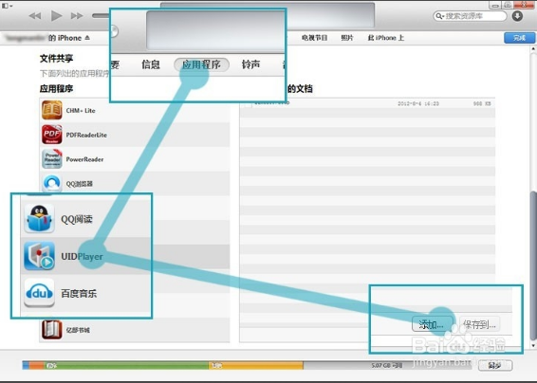This screenshot has width=537, height=383.
Task: Click the 5.07 GB free space label
Action: coord(387,366)
